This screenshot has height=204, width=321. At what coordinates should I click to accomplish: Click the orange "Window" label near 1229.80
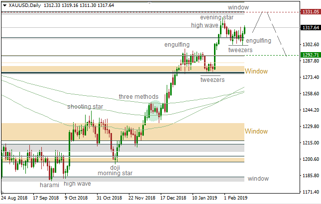(x=256, y=131)
